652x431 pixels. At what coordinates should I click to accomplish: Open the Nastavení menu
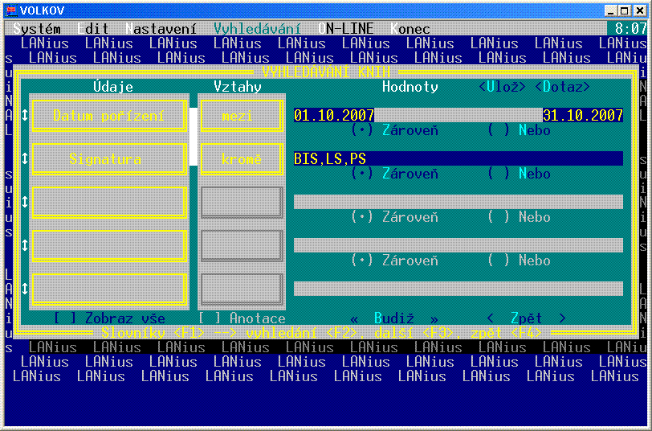161,29
